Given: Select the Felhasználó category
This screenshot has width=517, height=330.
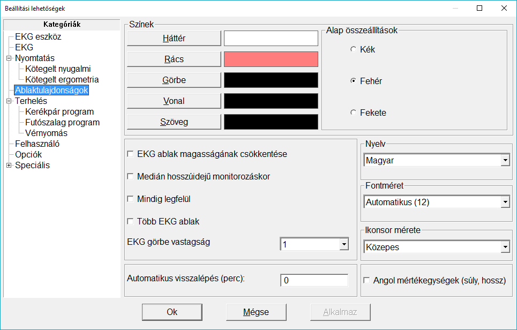Looking at the screenshot, I should 38,144.
